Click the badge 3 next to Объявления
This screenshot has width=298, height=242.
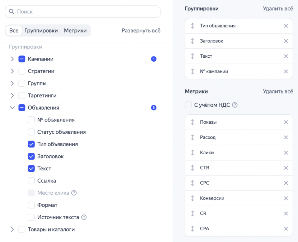tap(154, 108)
